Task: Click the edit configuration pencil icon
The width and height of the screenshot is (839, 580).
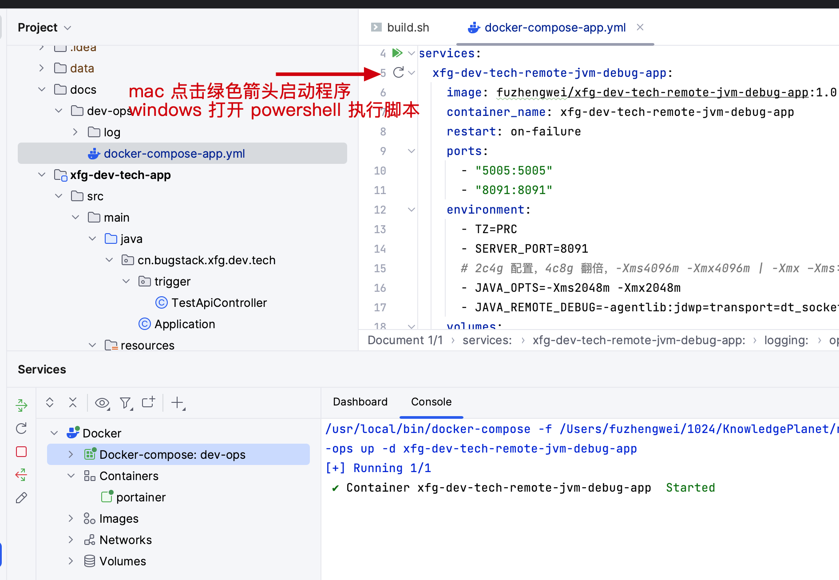Action: coord(21,498)
